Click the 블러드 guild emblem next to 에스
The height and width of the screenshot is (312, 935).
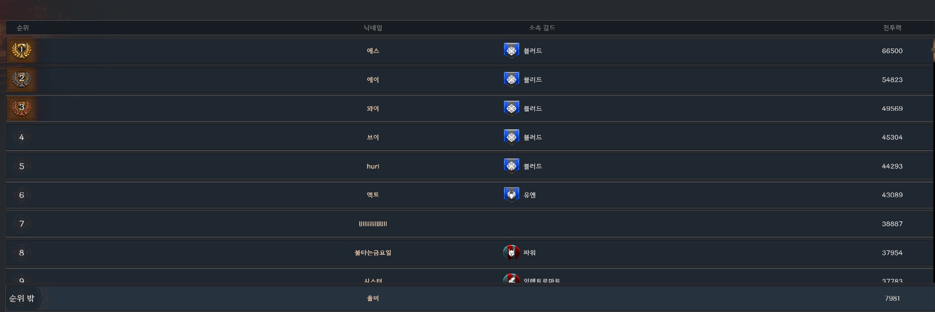(x=511, y=51)
